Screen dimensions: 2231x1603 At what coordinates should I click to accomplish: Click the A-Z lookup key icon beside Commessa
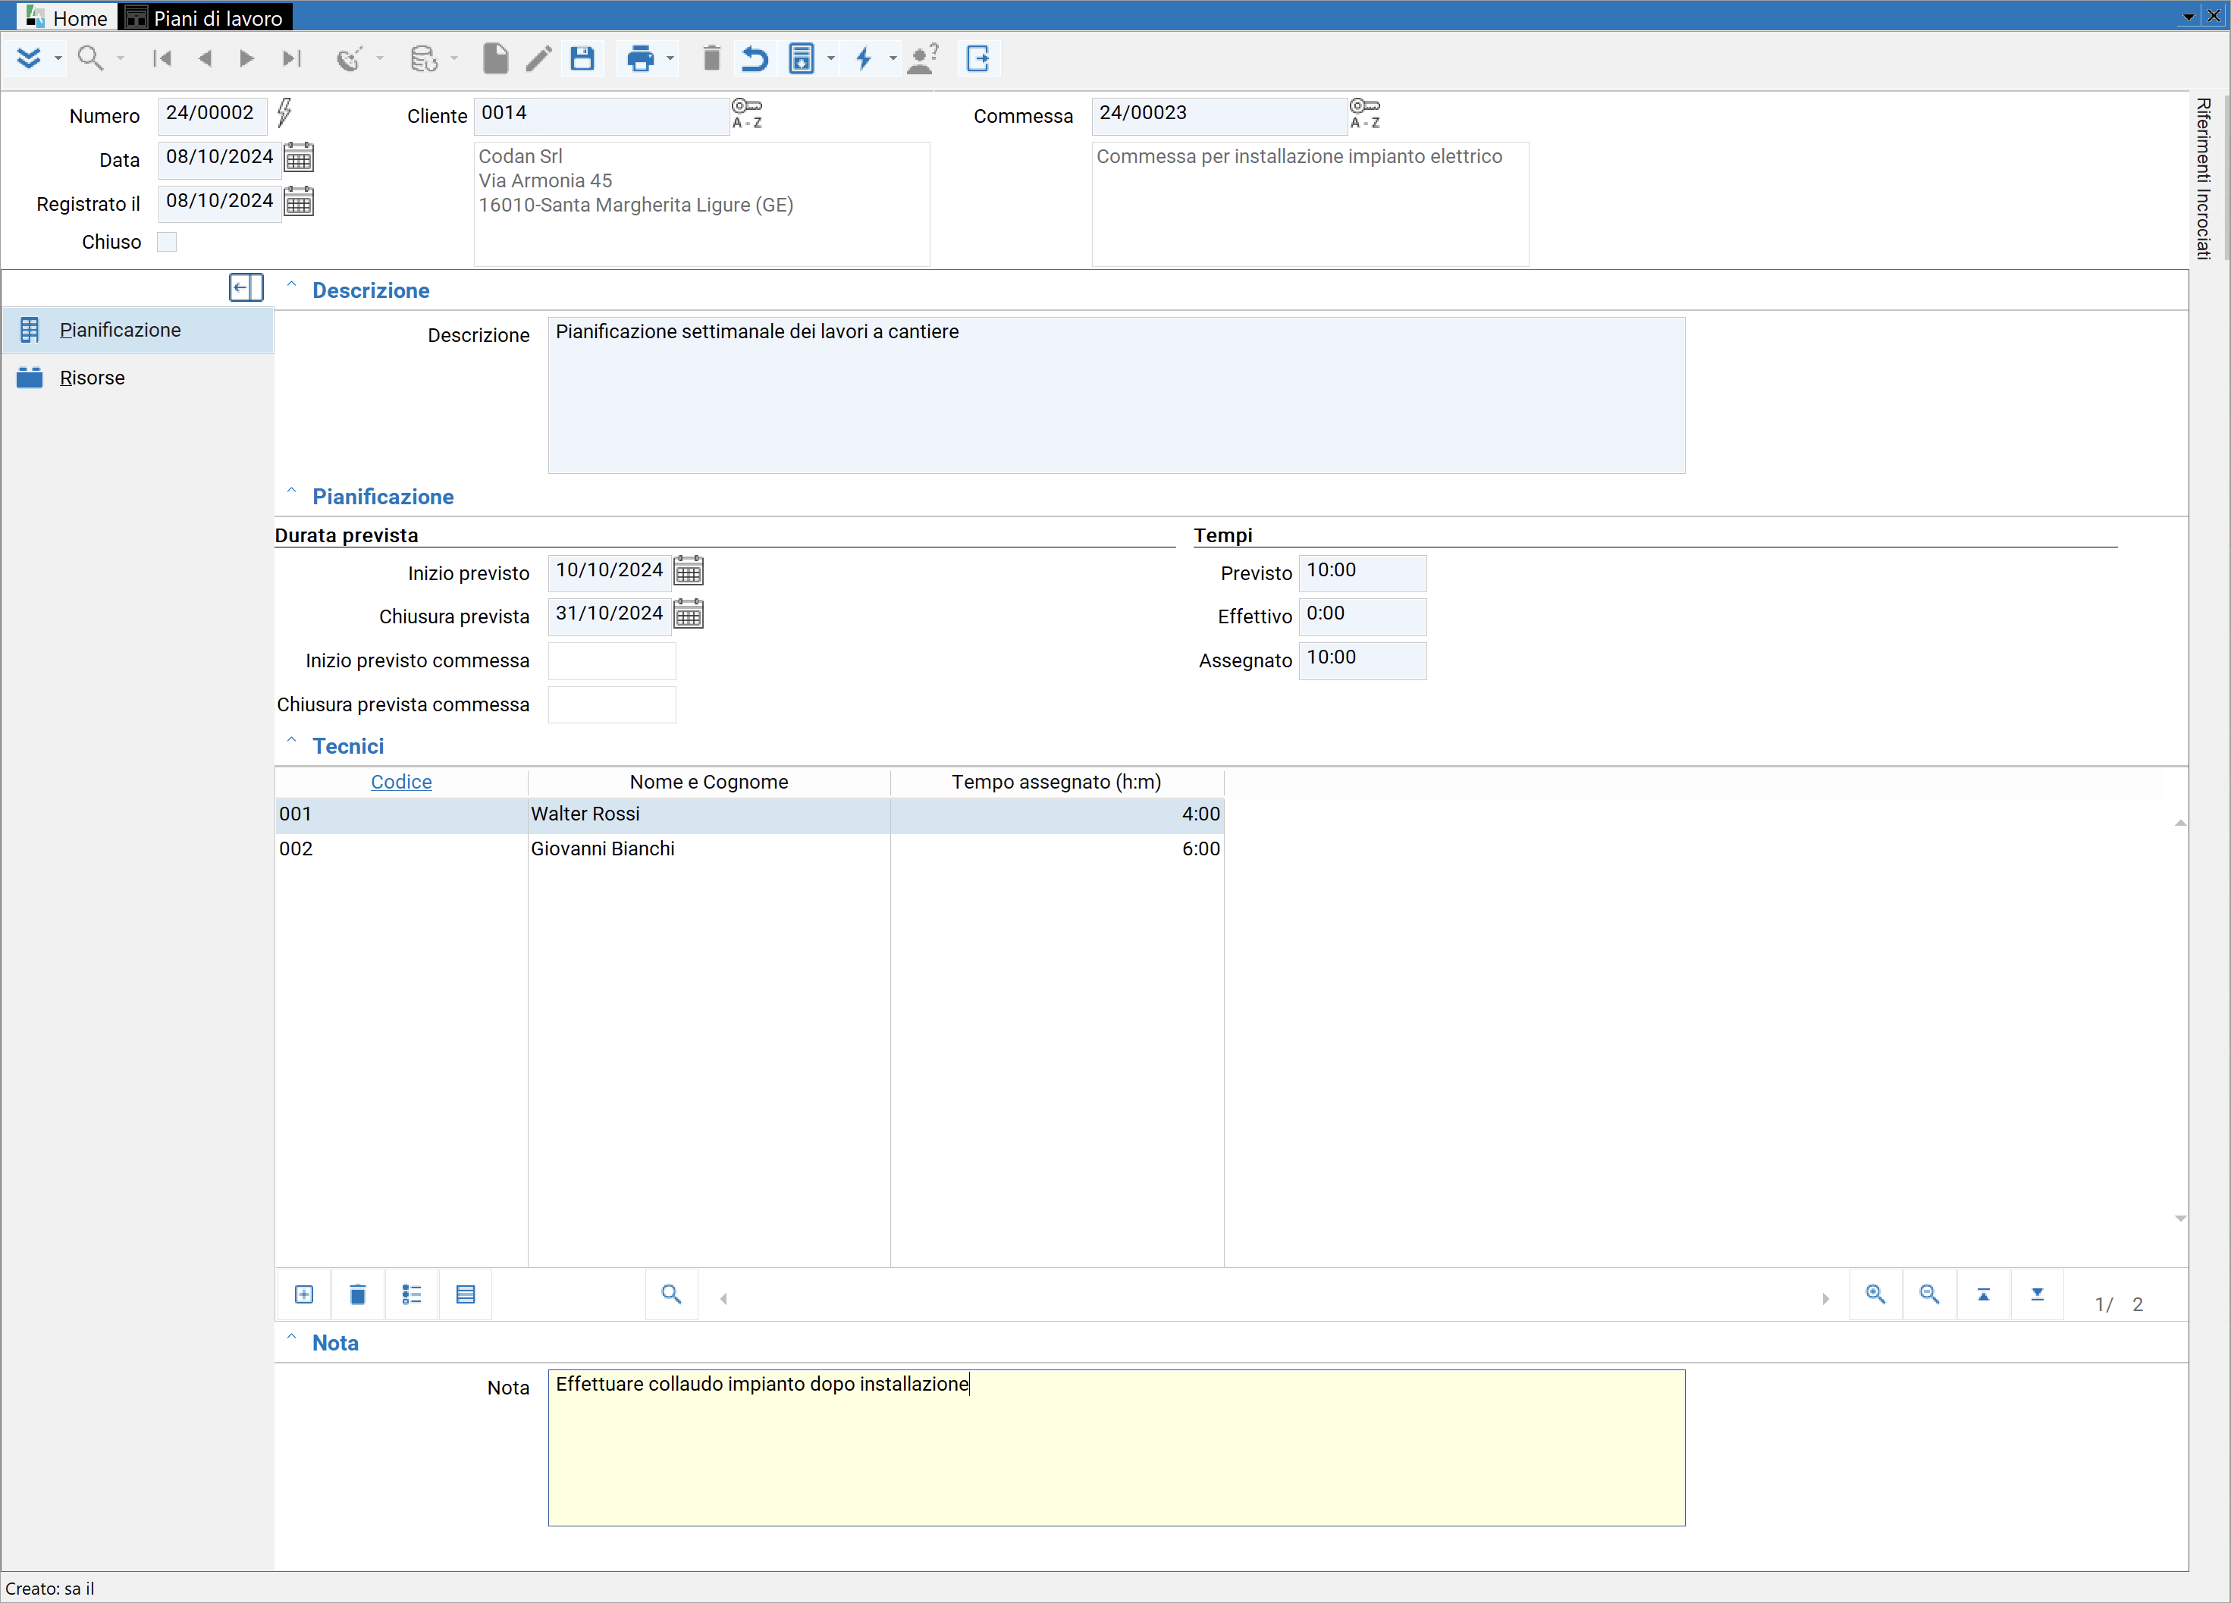pos(1364,114)
